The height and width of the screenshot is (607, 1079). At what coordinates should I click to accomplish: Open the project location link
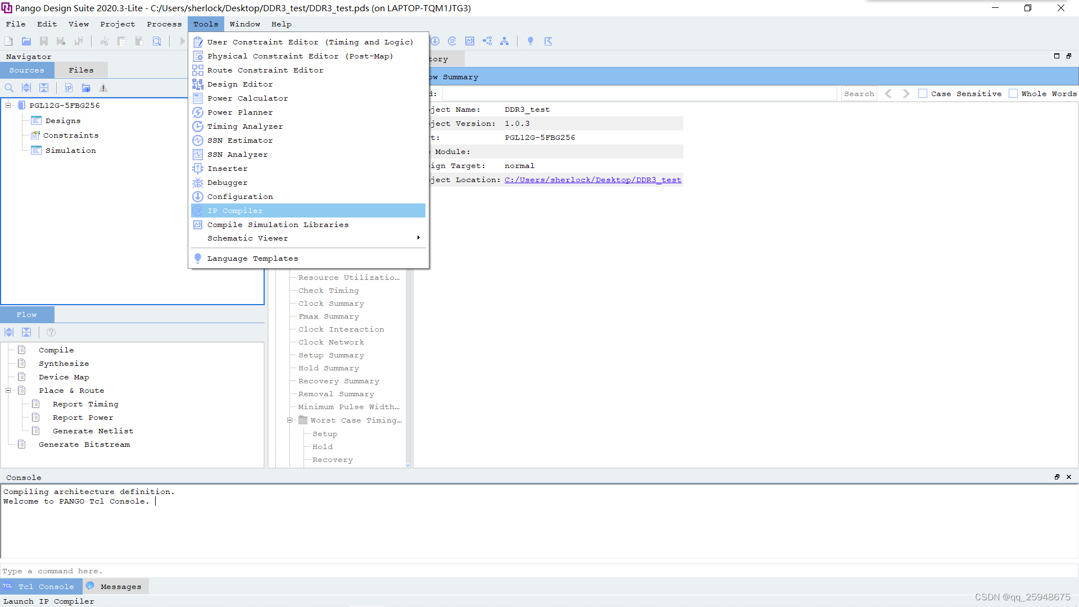(593, 180)
